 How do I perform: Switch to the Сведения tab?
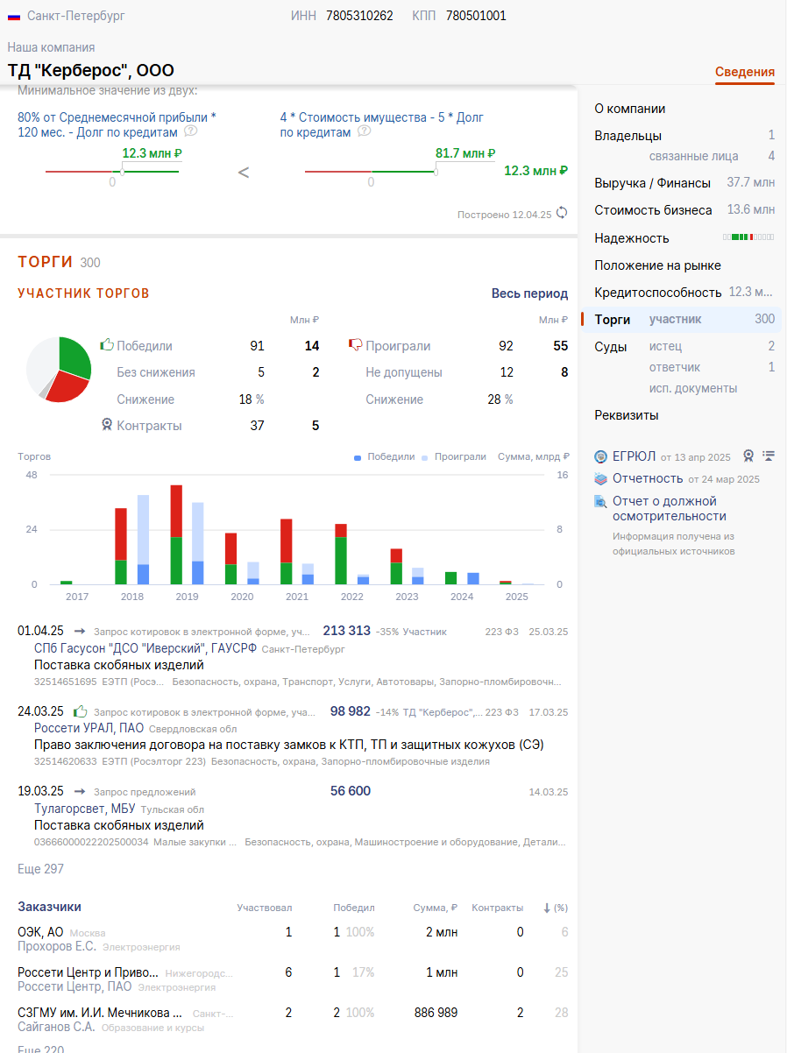coord(745,73)
